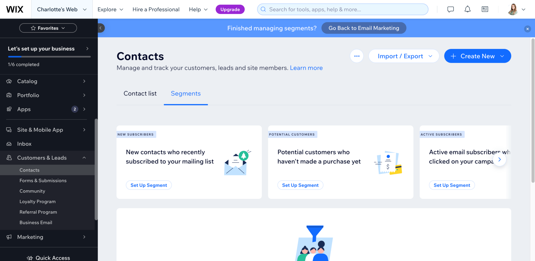Image resolution: width=535 pixels, height=261 pixels.
Task: Open the Favorites dropdown
Action: pos(48,28)
